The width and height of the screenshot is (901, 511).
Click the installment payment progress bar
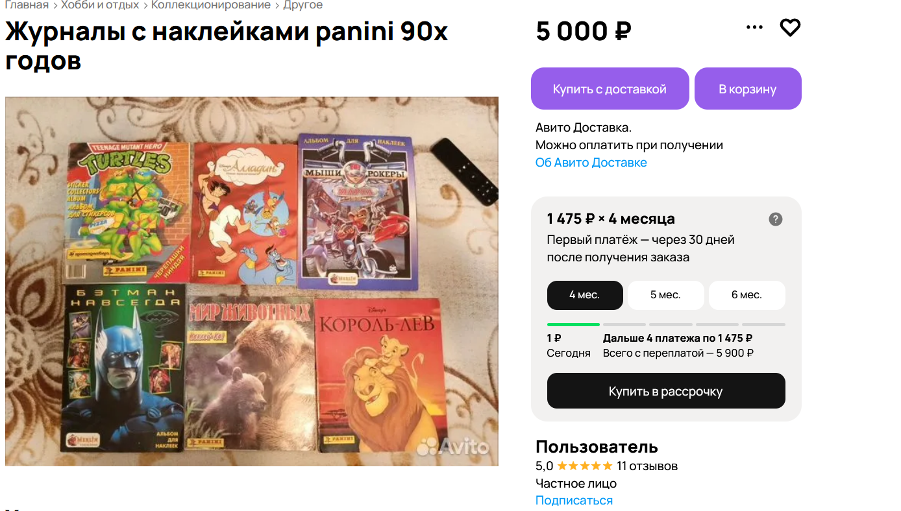[x=666, y=324]
